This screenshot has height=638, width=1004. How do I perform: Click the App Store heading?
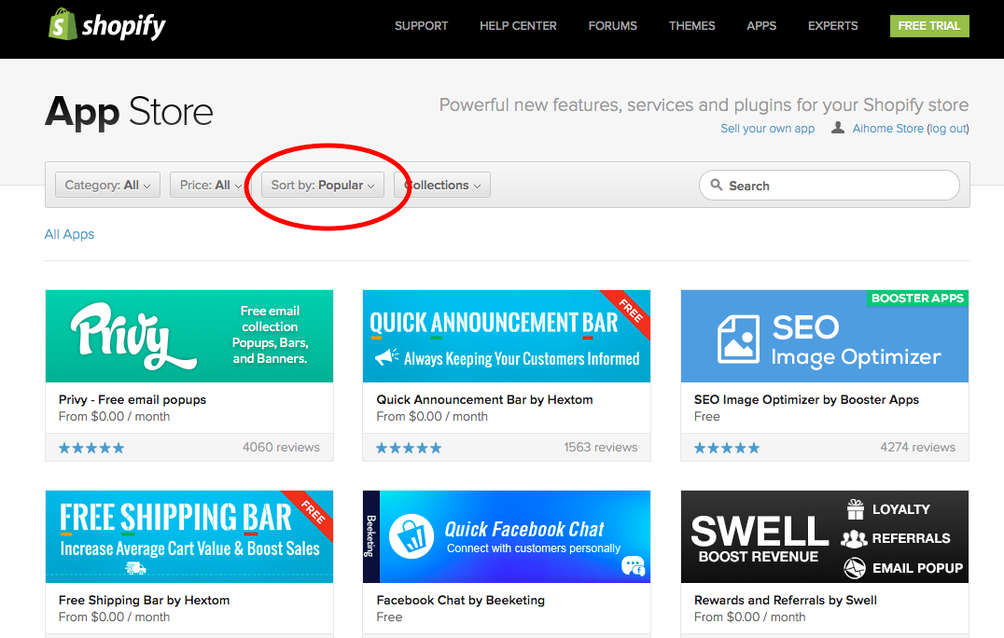(x=129, y=112)
